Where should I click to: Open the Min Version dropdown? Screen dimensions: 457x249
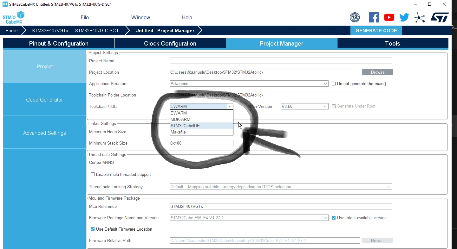point(305,106)
